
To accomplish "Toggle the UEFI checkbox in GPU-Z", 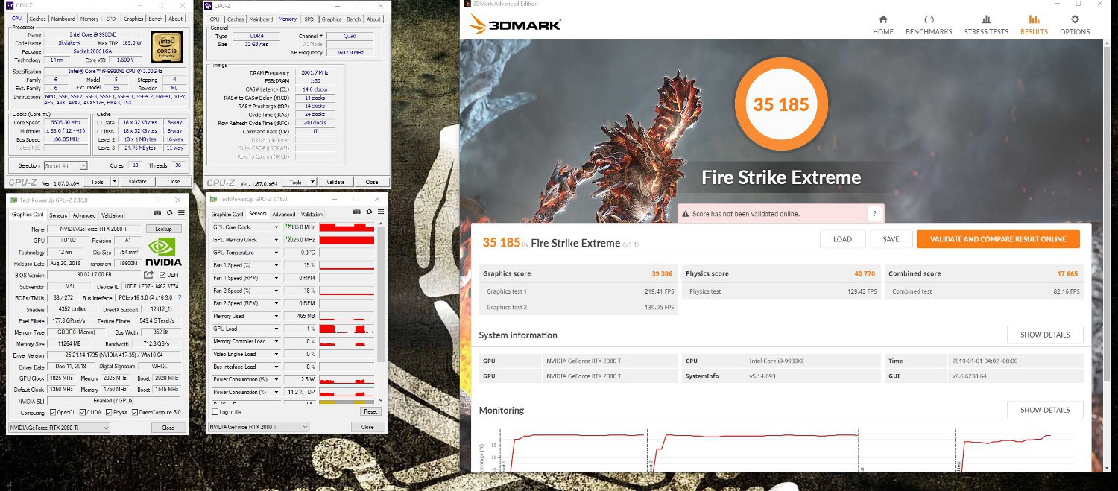I will coord(162,275).
